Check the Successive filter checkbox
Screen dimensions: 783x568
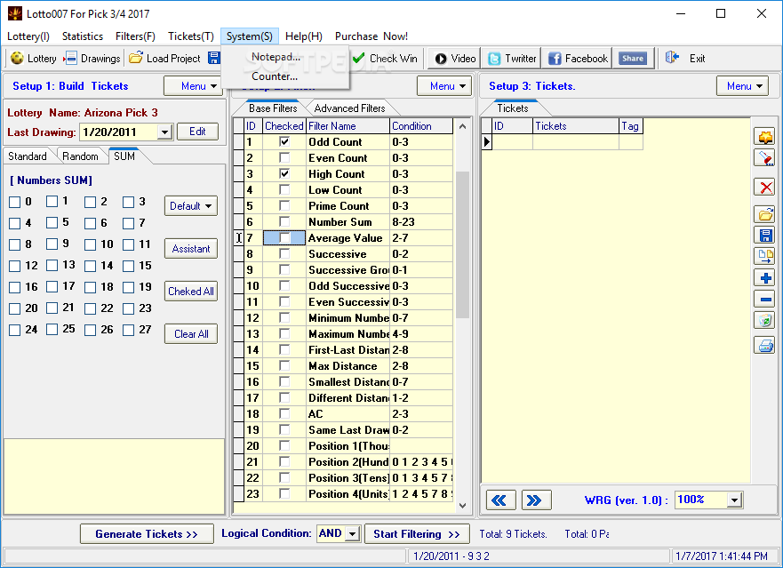(x=284, y=253)
